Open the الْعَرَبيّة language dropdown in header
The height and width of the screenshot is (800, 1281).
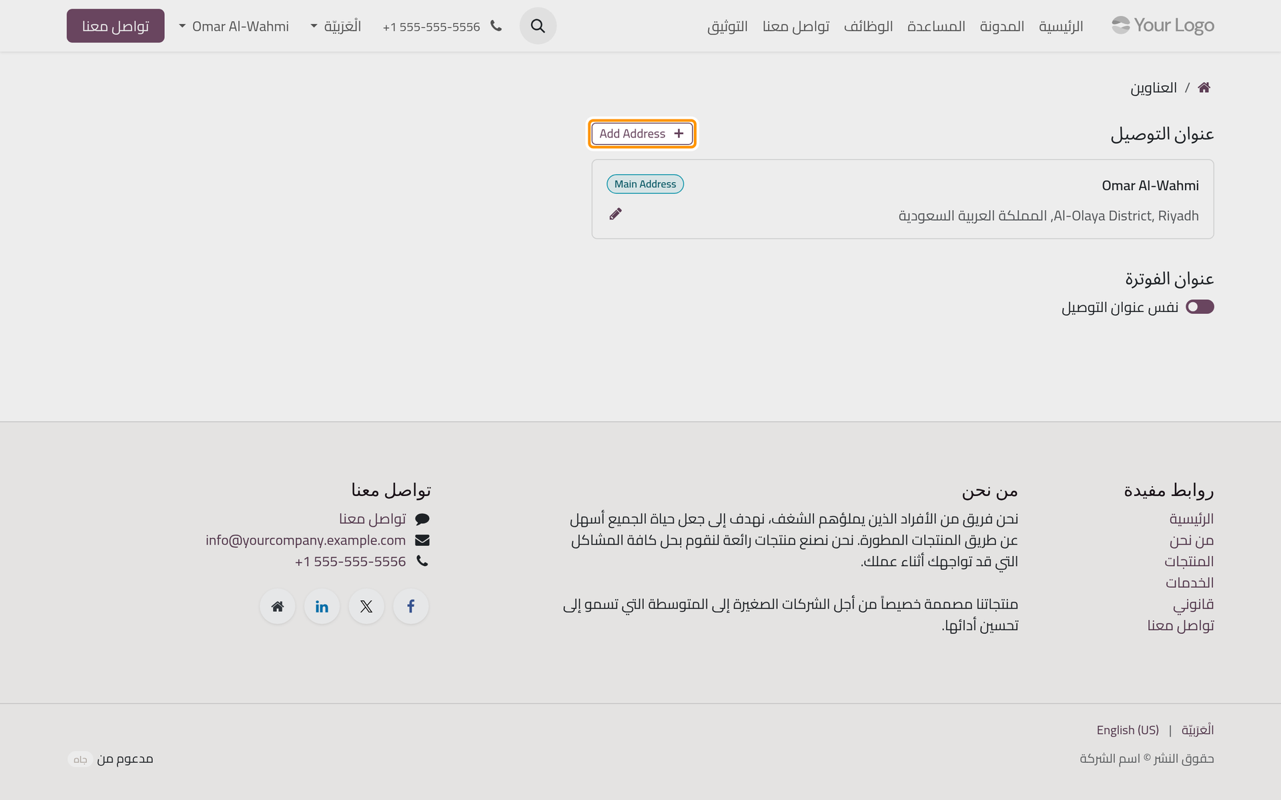coord(336,26)
